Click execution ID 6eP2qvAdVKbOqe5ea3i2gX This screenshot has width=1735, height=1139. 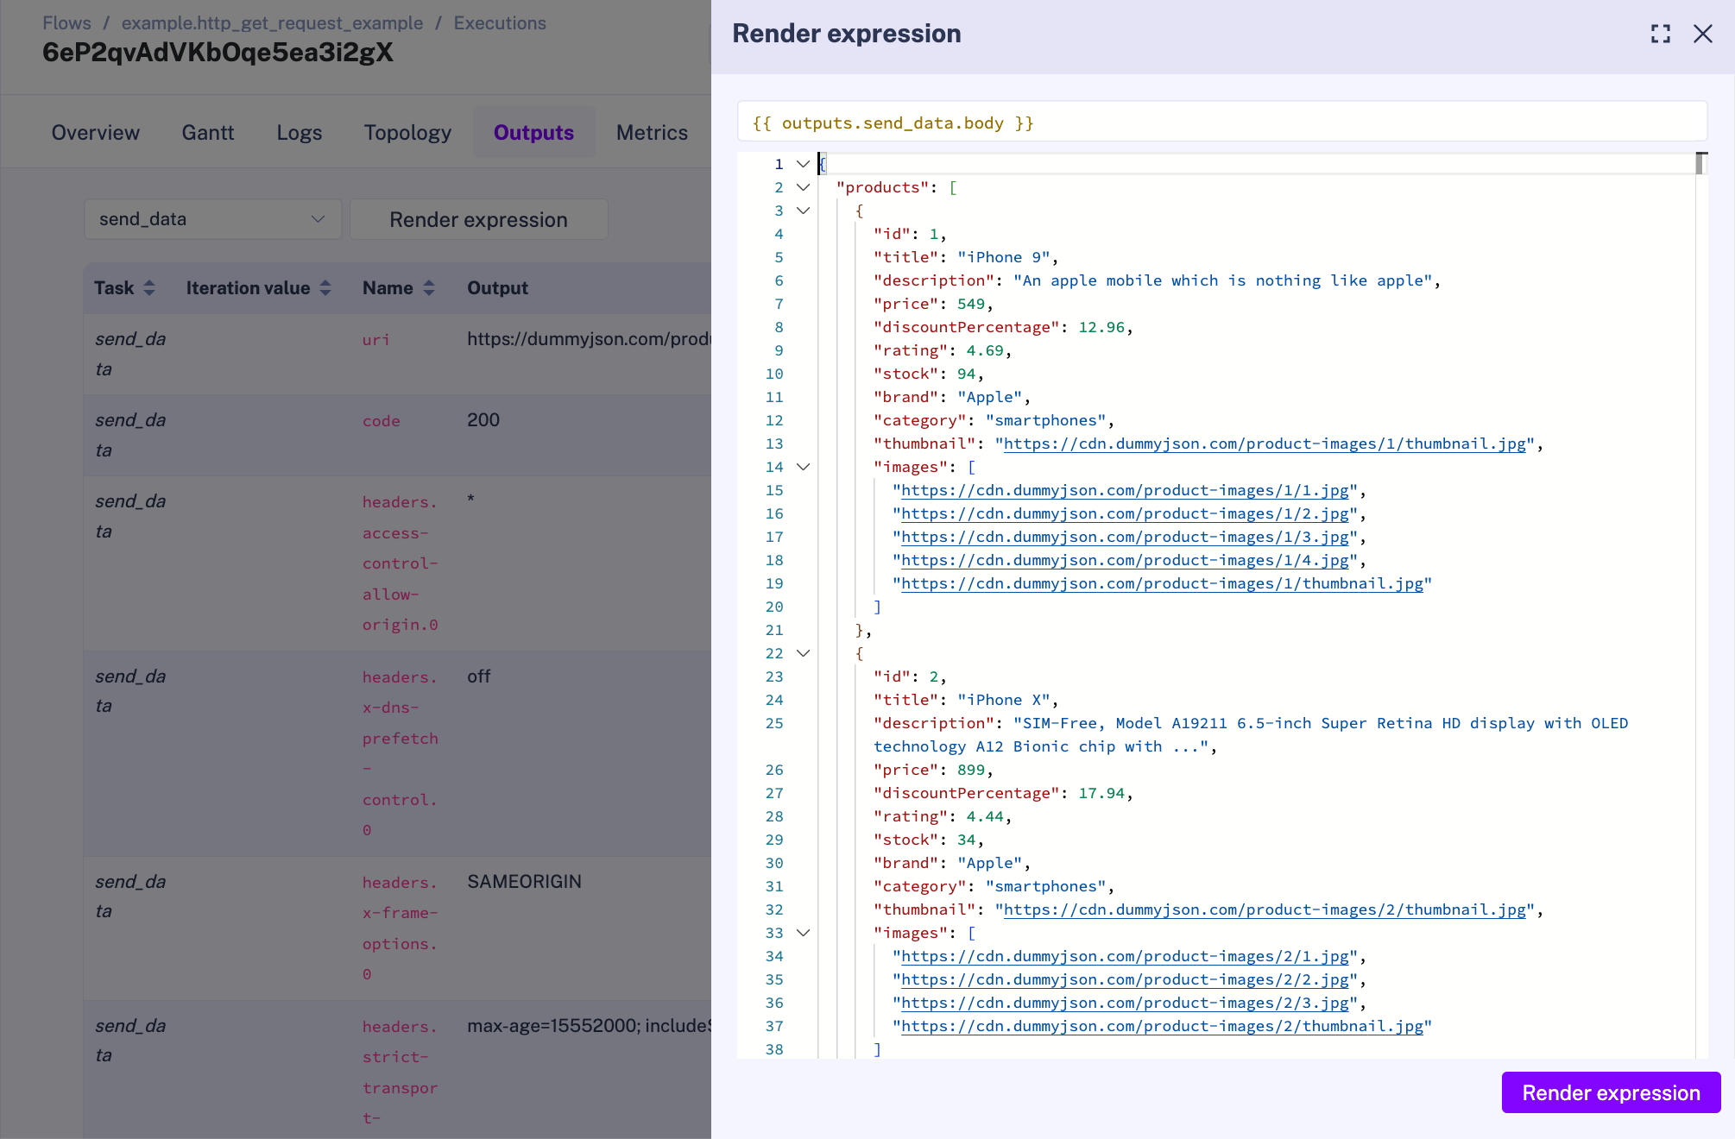(218, 53)
